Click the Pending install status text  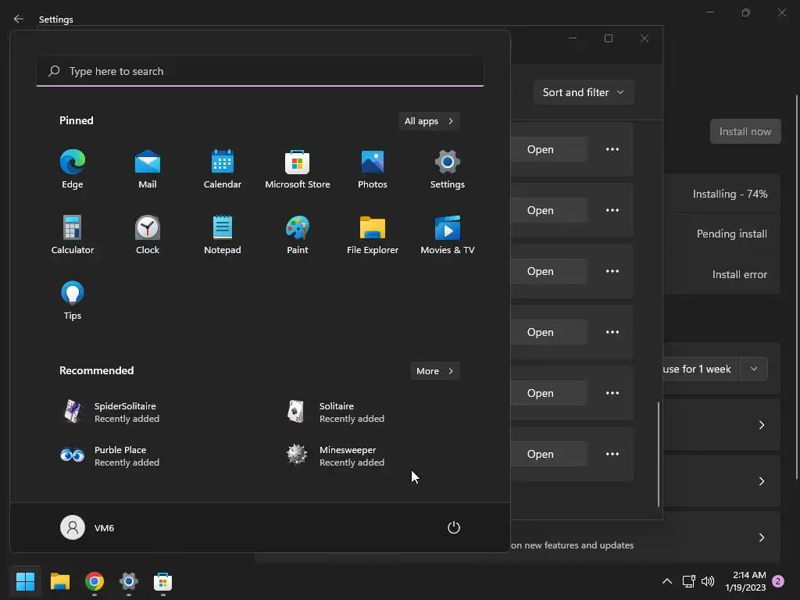731,234
